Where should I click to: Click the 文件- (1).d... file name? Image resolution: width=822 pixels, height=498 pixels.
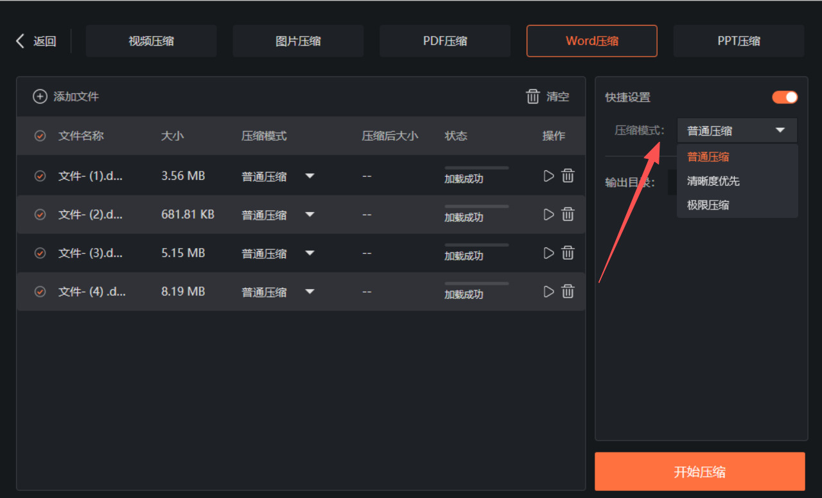point(91,176)
